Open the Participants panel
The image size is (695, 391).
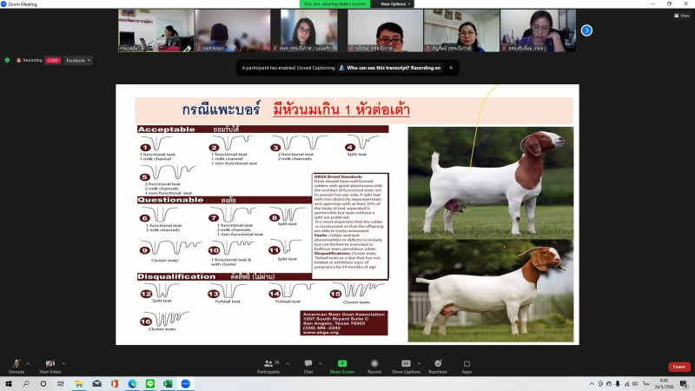click(x=268, y=364)
